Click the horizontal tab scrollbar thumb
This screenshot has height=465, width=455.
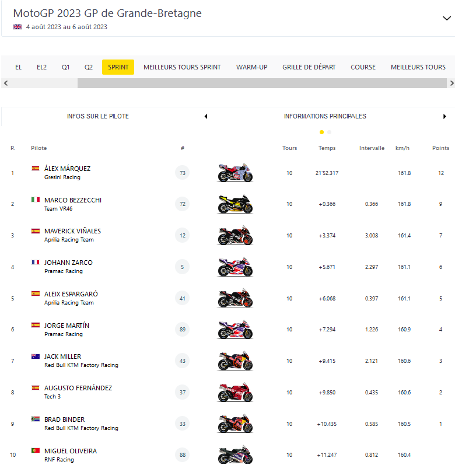pyautogui.click(x=262, y=83)
